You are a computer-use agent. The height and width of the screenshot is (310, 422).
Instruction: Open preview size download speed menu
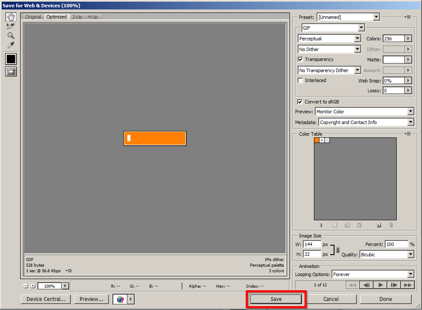(x=69, y=270)
